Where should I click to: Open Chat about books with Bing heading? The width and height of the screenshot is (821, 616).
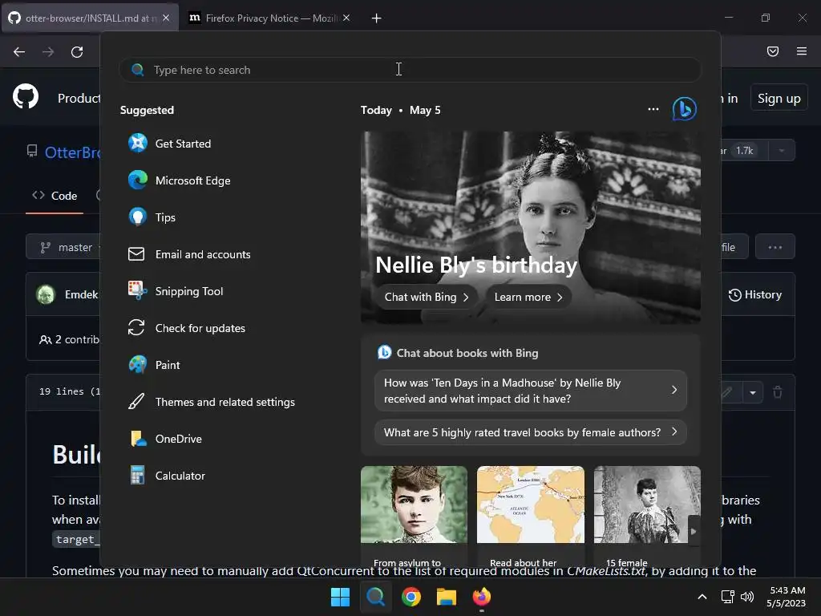click(467, 353)
